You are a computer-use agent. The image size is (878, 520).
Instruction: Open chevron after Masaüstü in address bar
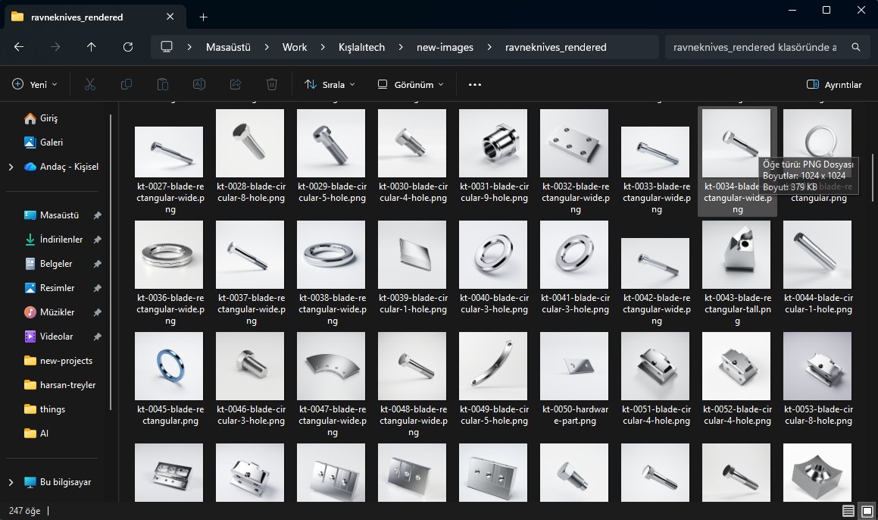pyautogui.click(x=267, y=47)
